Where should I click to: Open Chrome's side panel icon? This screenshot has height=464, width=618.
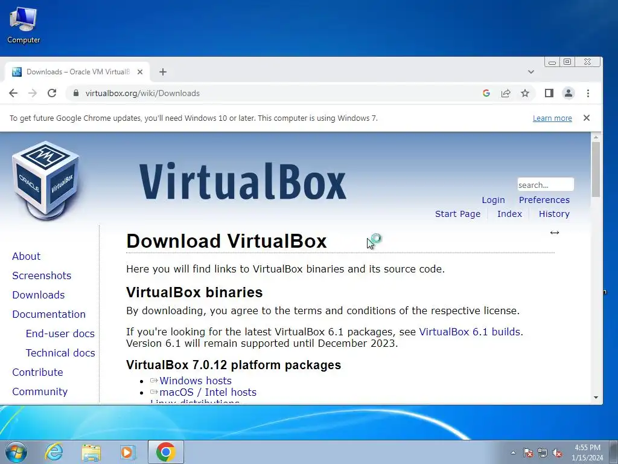pyautogui.click(x=549, y=93)
